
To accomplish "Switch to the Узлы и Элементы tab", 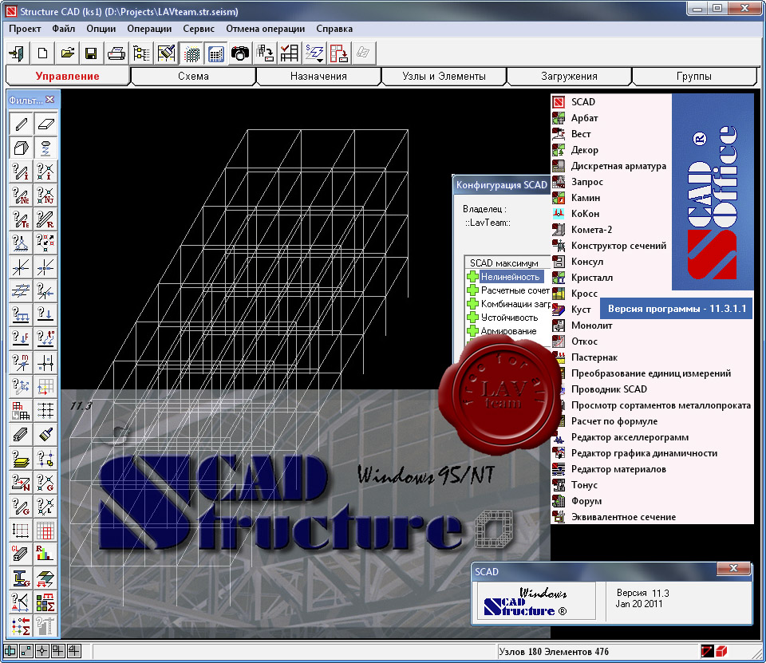I will point(444,77).
